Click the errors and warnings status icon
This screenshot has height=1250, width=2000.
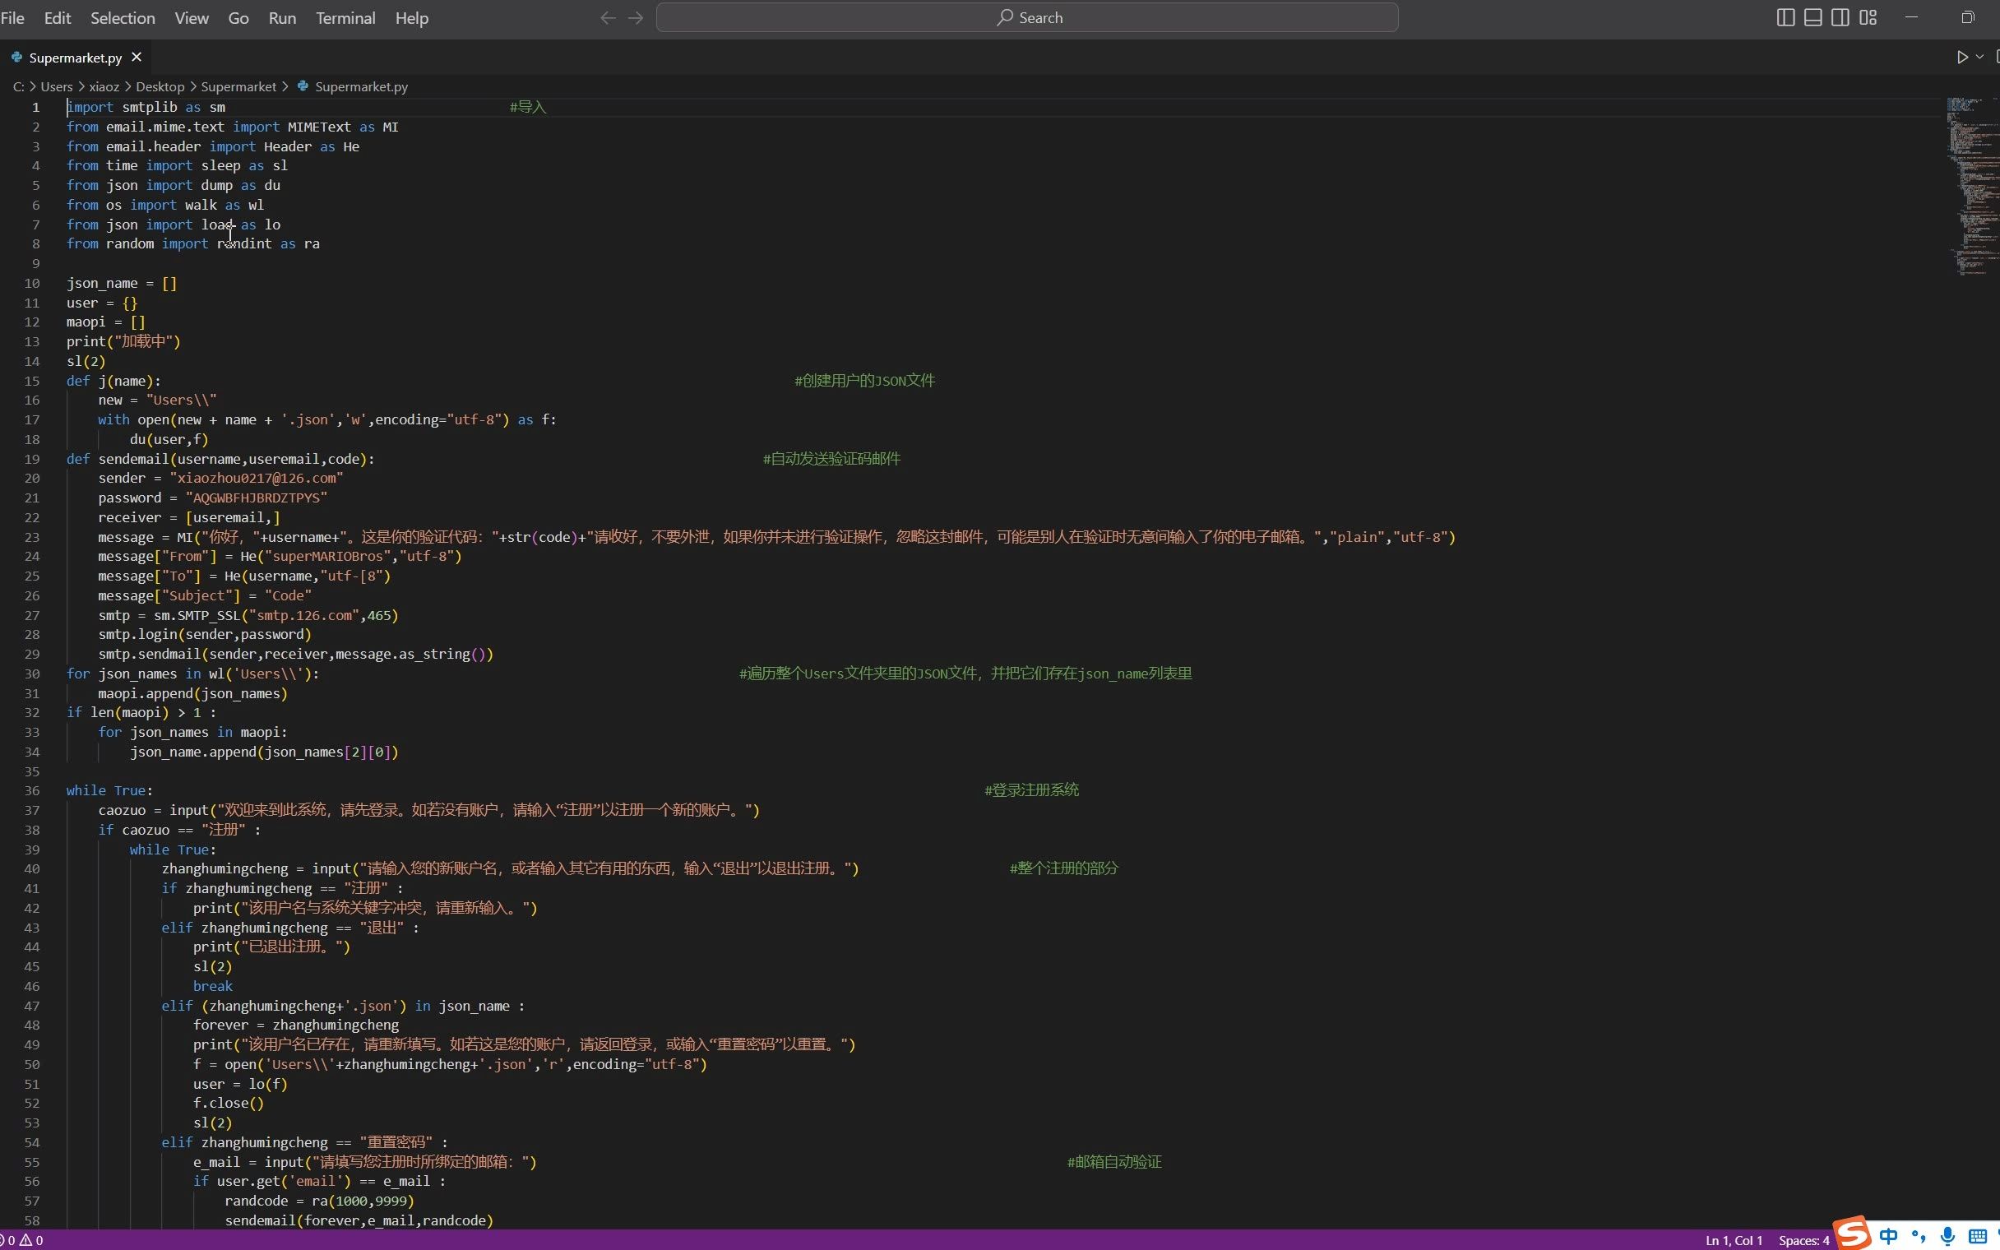(x=21, y=1240)
